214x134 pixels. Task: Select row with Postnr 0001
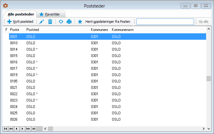click(x=108, y=37)
